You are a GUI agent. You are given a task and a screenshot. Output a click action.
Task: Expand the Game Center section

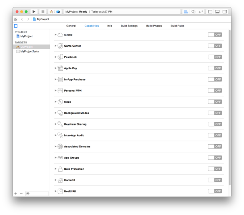point(56,46)
